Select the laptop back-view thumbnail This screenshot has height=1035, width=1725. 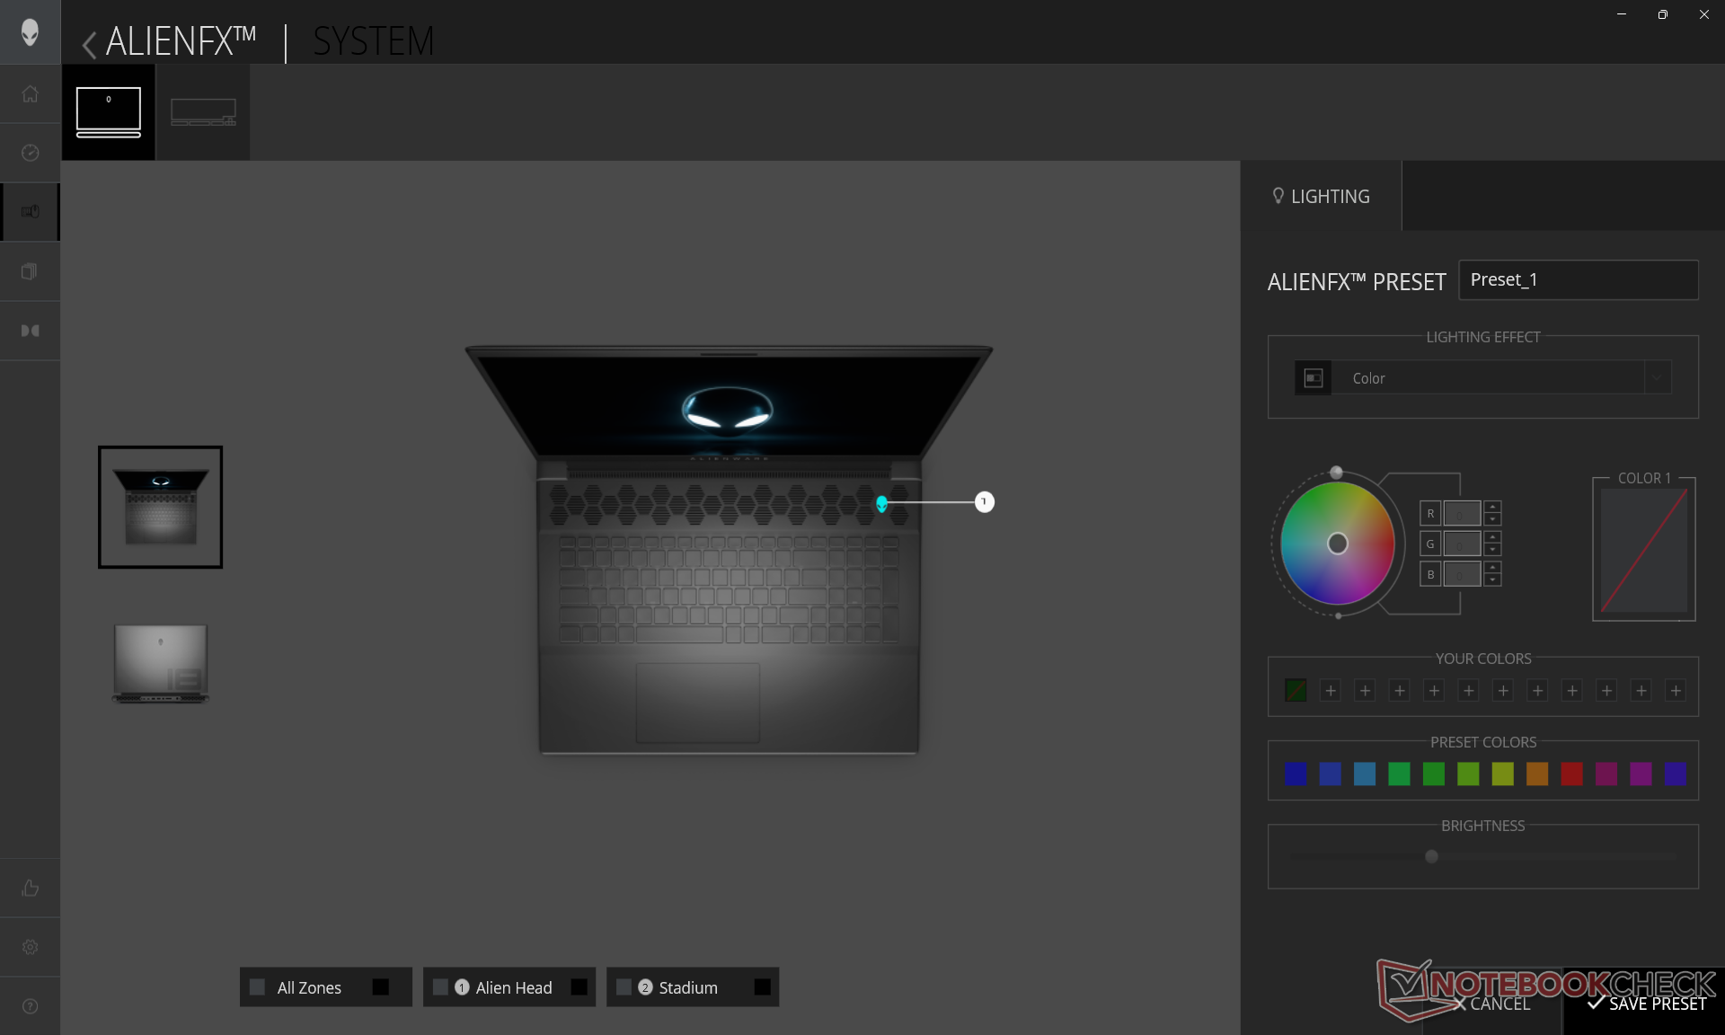(x=161, y=663)
